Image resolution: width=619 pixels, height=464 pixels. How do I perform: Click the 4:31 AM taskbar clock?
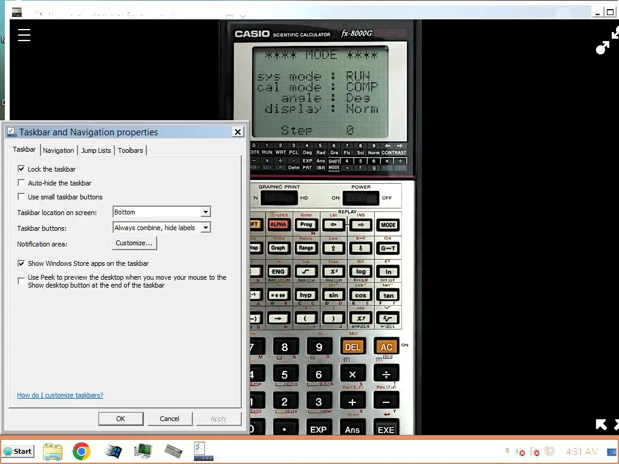click(x=582, y=451)
